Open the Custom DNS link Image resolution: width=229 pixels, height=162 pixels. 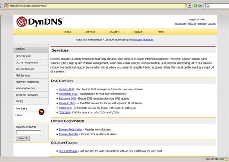[66, 89]
